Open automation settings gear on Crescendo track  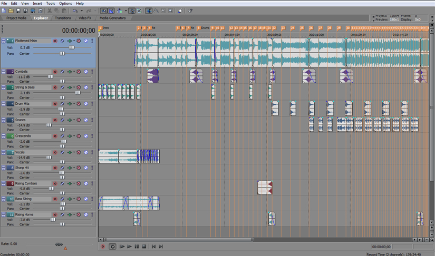point(79,136)
